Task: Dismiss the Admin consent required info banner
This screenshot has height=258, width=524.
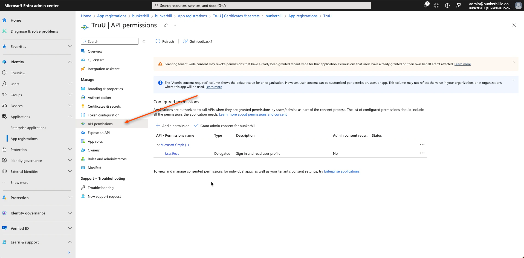Action: [514, 81]
